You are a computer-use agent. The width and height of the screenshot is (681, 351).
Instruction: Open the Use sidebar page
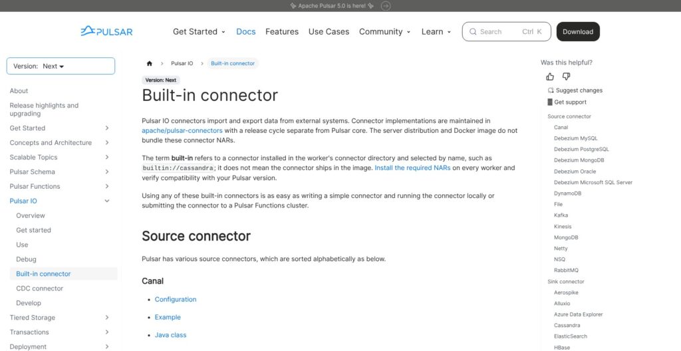(x=22, y=245)
